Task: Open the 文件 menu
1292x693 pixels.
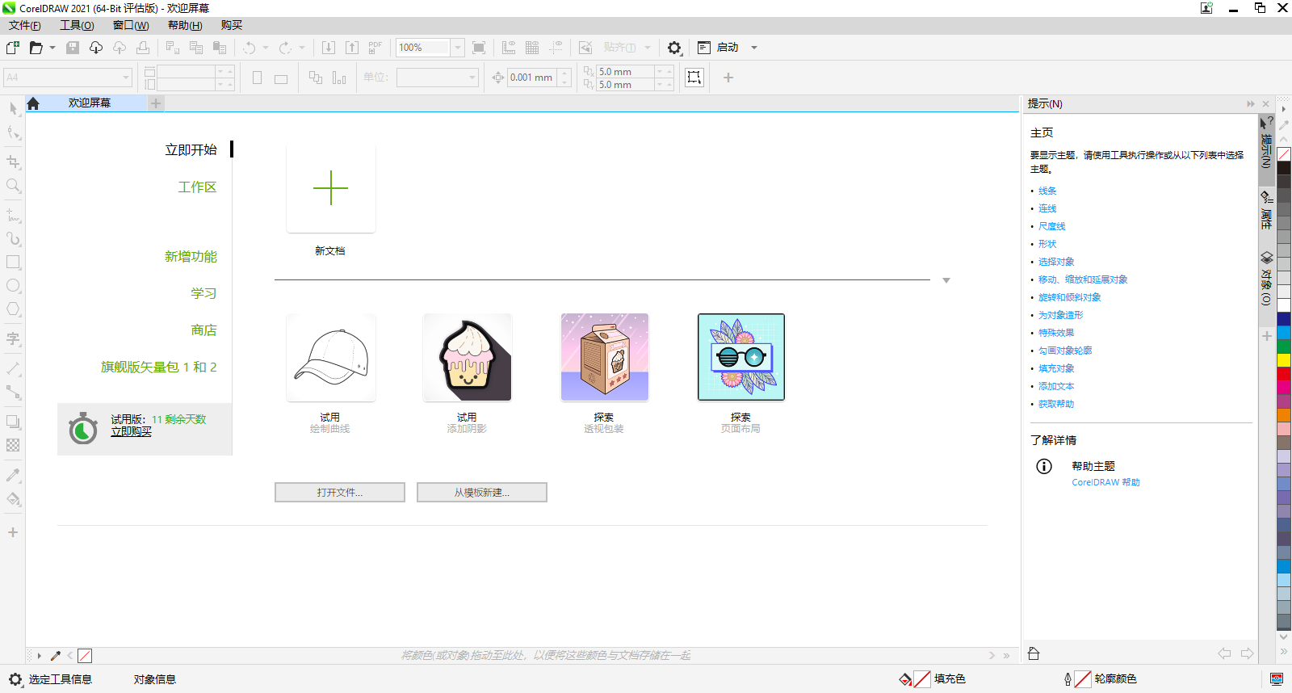Action: point(24,26)
